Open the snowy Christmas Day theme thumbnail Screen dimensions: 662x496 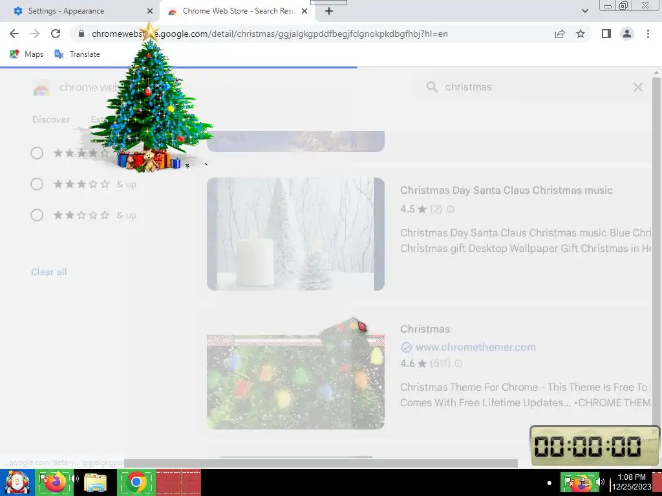pyautogui.click(x=295, y=234)
